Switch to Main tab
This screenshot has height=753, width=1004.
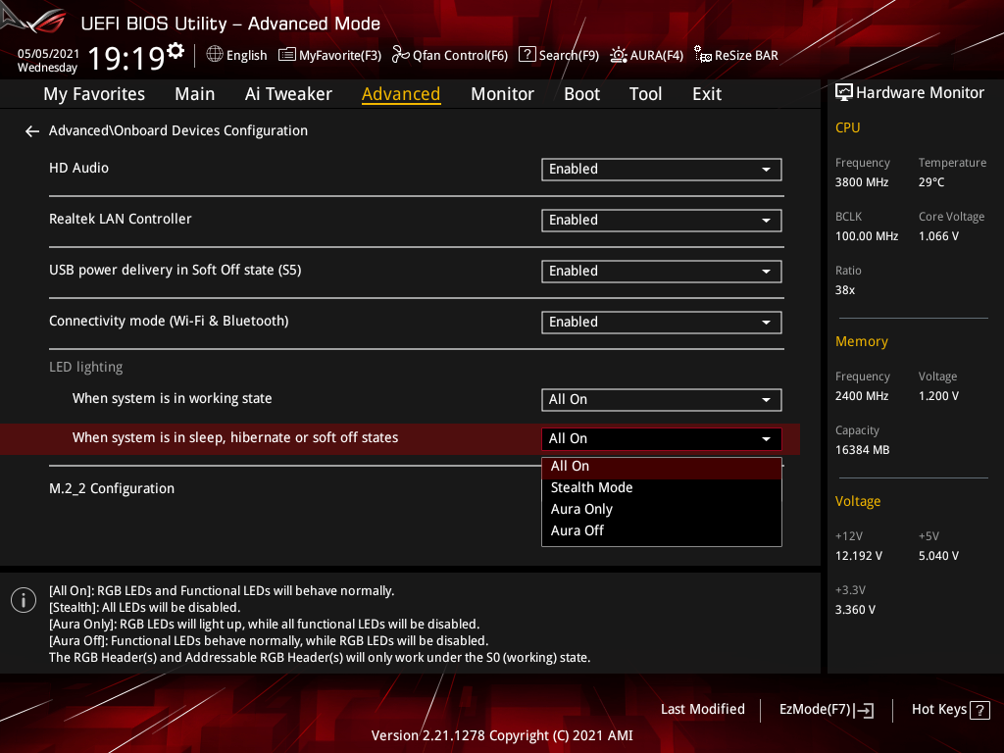point(195,94)
